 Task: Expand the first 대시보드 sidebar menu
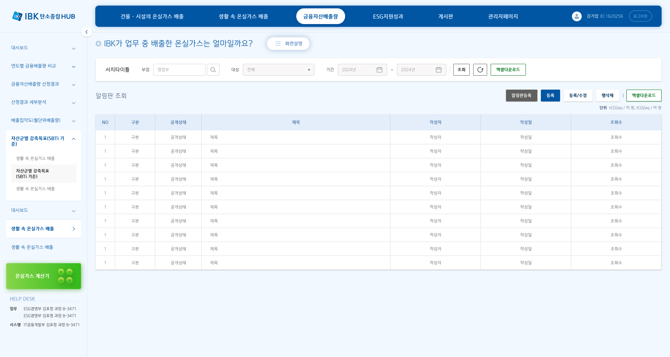pyautogui.click(x=43, y=48)
